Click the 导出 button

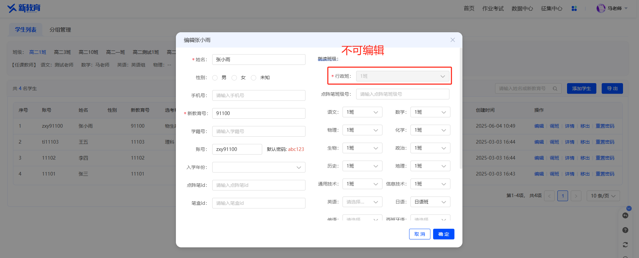coord(612,88)
